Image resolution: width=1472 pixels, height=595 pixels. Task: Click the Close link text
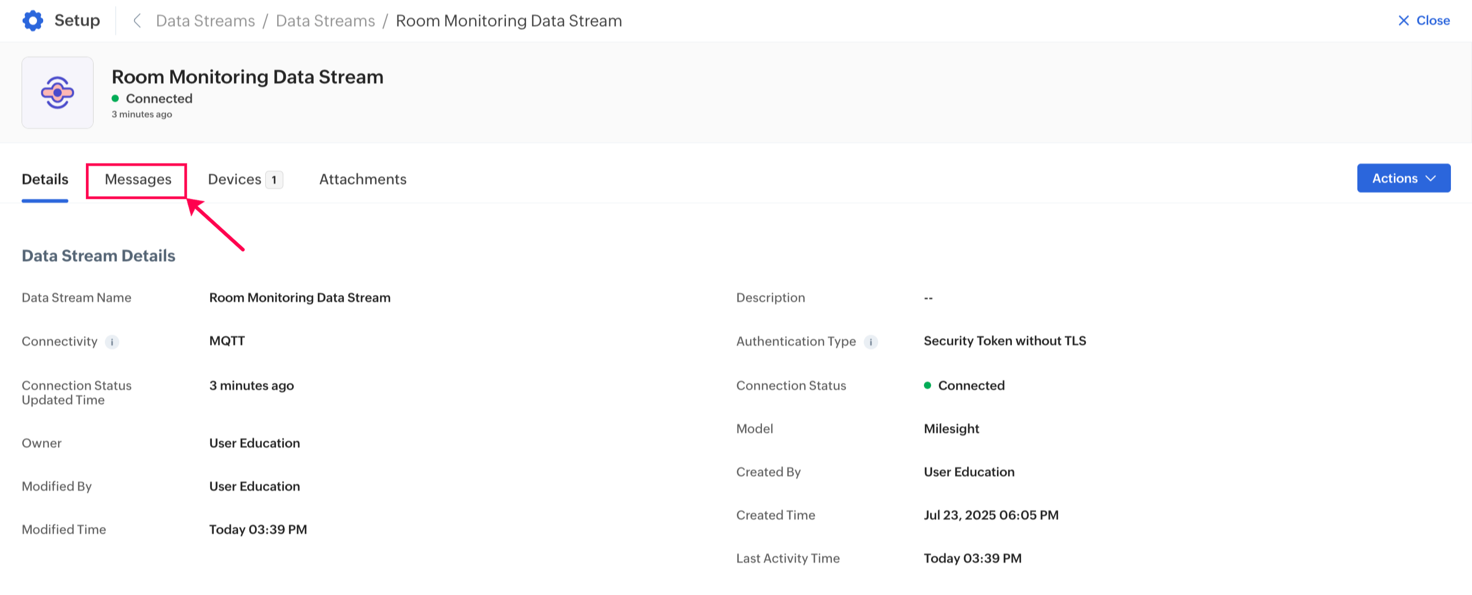click(x=1432, y=21)
